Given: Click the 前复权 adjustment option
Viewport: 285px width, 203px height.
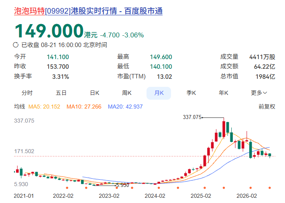Looking at the screenshot, I should (267, 107).
